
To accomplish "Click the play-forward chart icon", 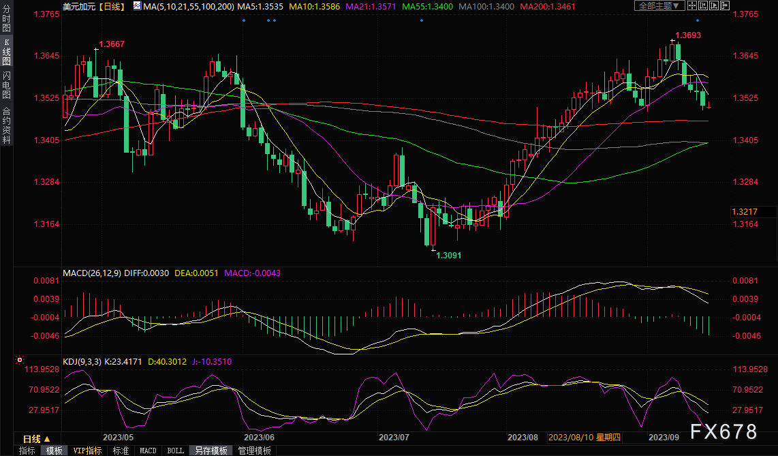I will 714,5.
